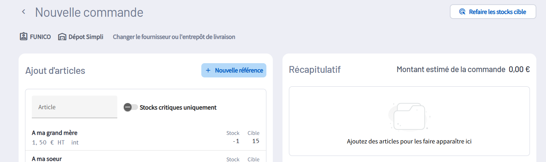Screen dimensions: 546x162
Task: Click the plus icon beside Nouvelle référence
Action: 208,70
